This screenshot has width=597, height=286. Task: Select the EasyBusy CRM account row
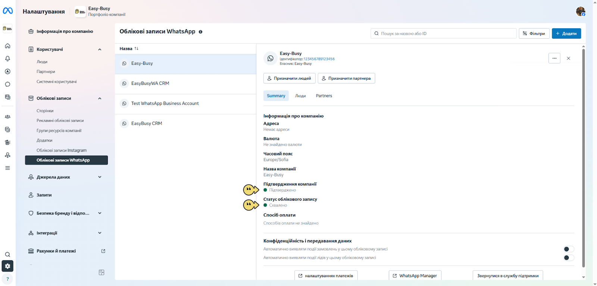pyautogui.click(x=185, y=124)
